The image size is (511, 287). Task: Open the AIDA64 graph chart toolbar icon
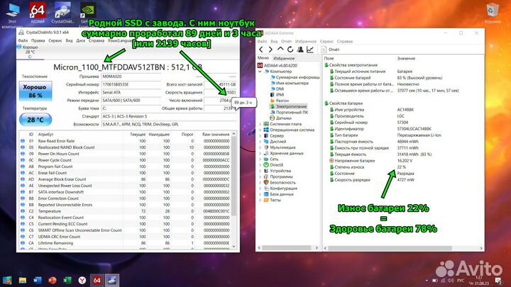pos(310,49)
